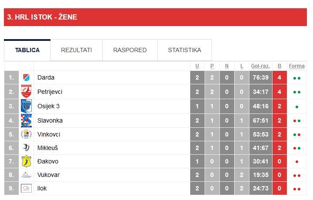Open the Darda team link
The image size is (313, 200).
click(x=46, y=78)
